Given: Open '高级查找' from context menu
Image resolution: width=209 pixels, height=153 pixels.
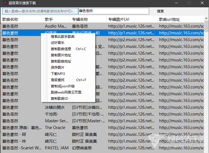Looking at the screenshot, I should (58, 80).
